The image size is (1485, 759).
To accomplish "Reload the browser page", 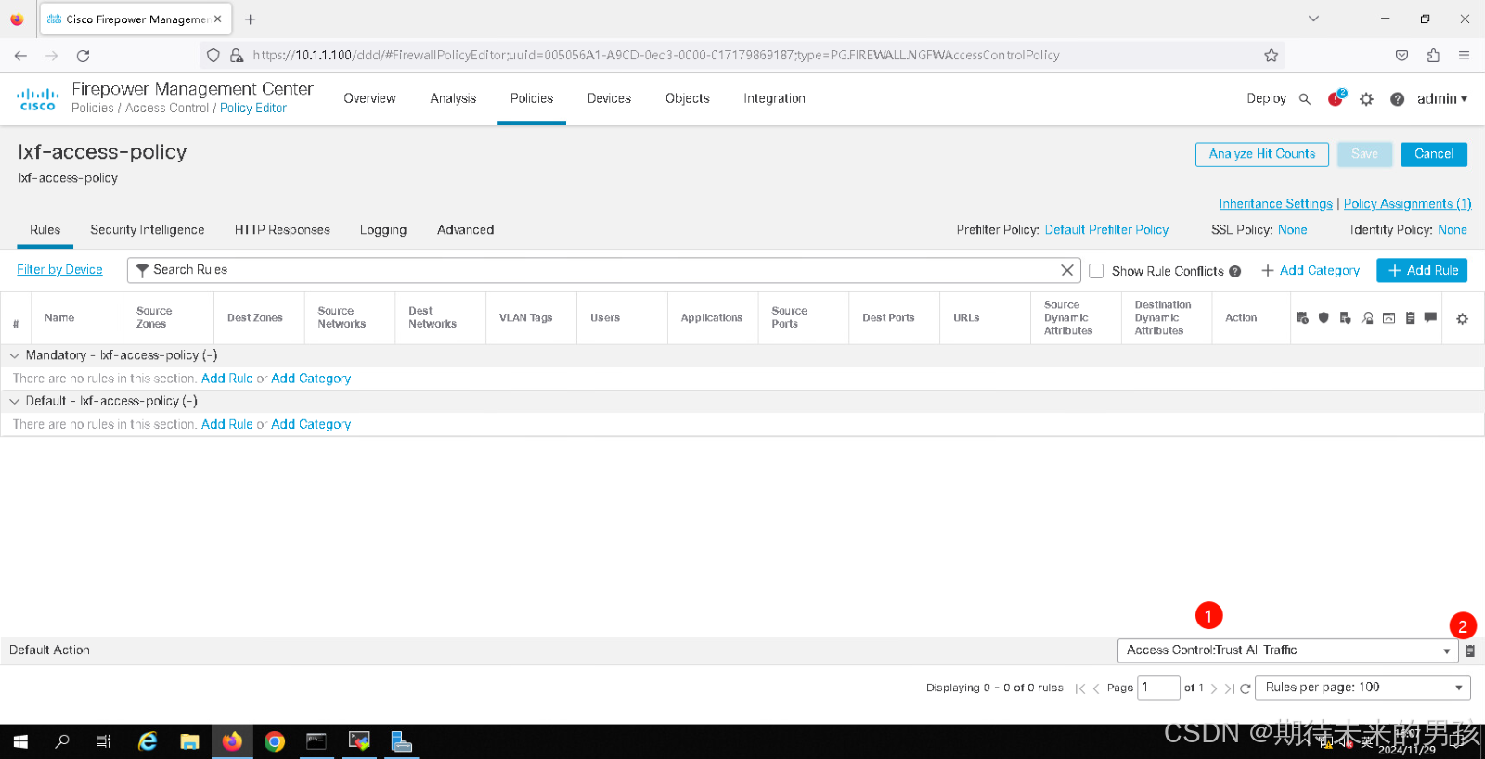I will 83,56.
